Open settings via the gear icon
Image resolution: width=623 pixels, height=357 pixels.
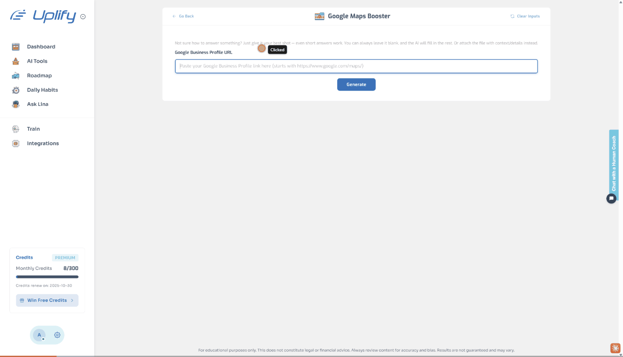57,335
